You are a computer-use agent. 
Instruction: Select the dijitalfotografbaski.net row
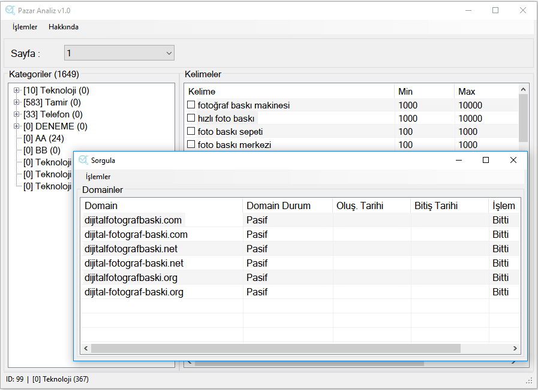click(x=300, y=249)
